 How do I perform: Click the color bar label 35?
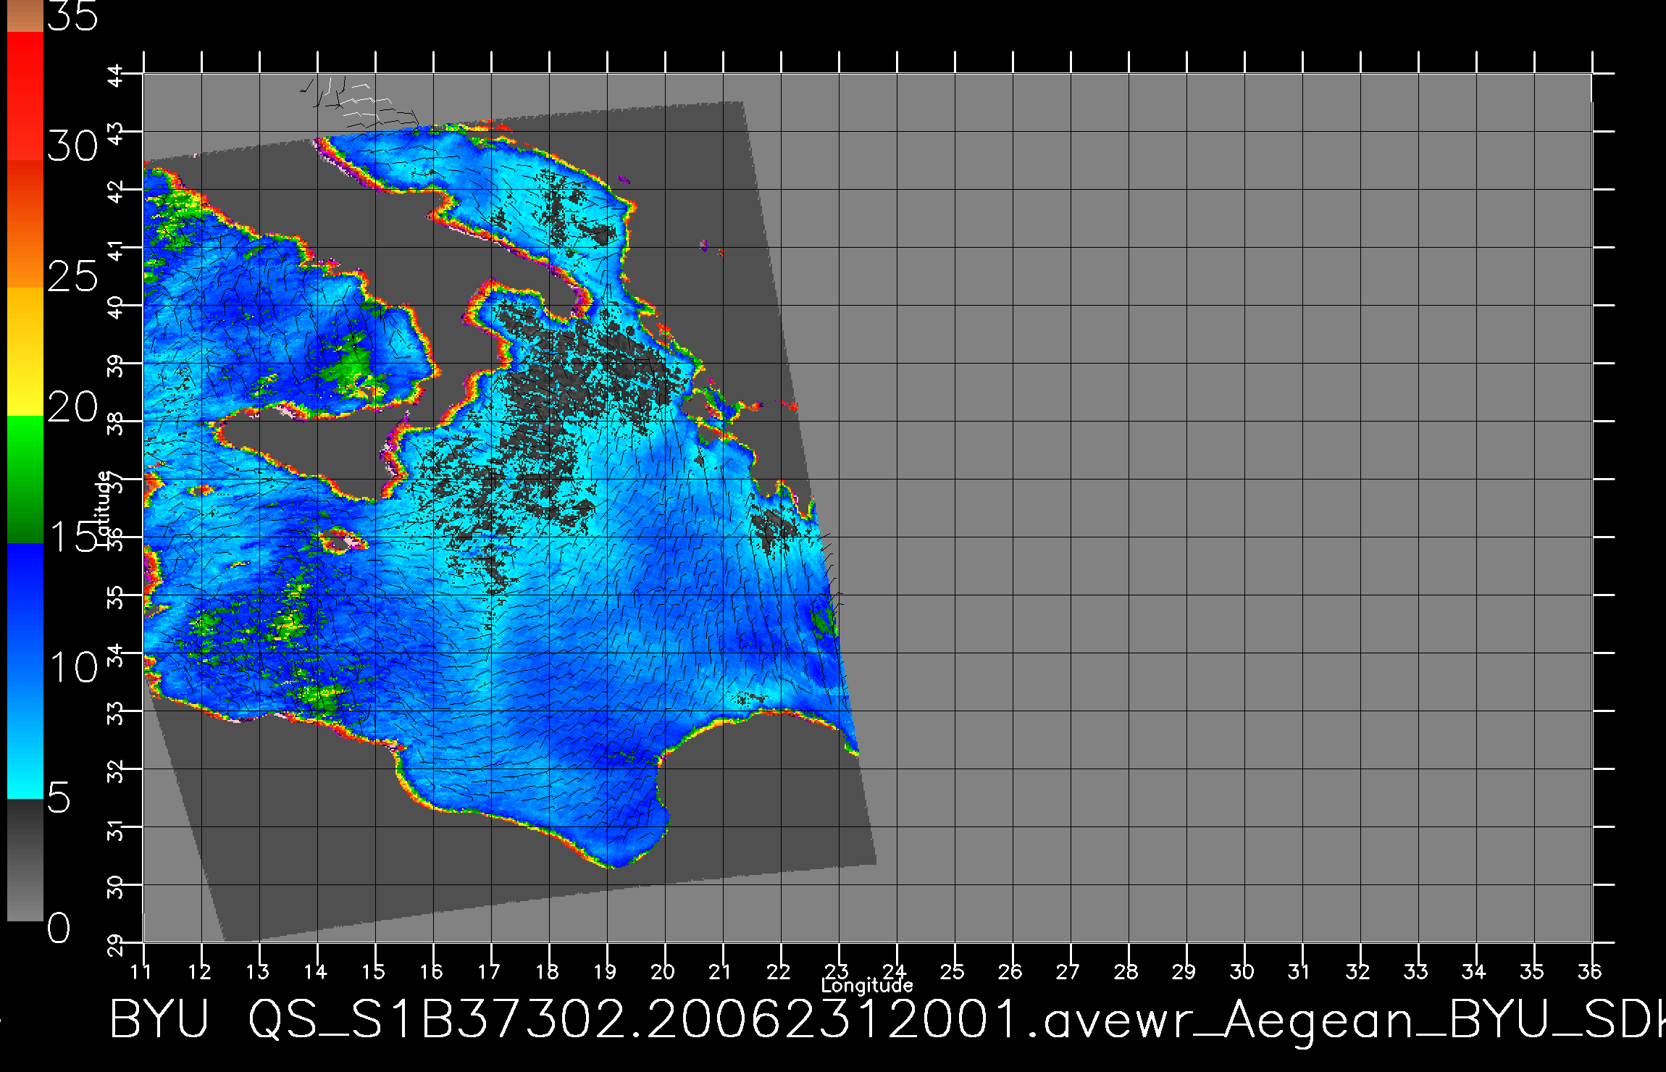(72, 16)
